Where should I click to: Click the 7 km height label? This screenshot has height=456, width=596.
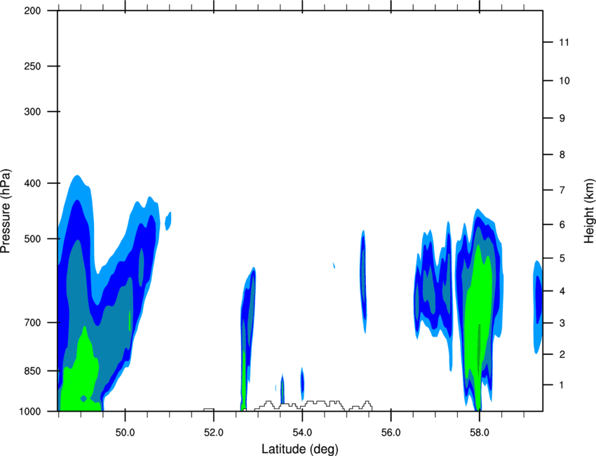click(x=562, y=190)
